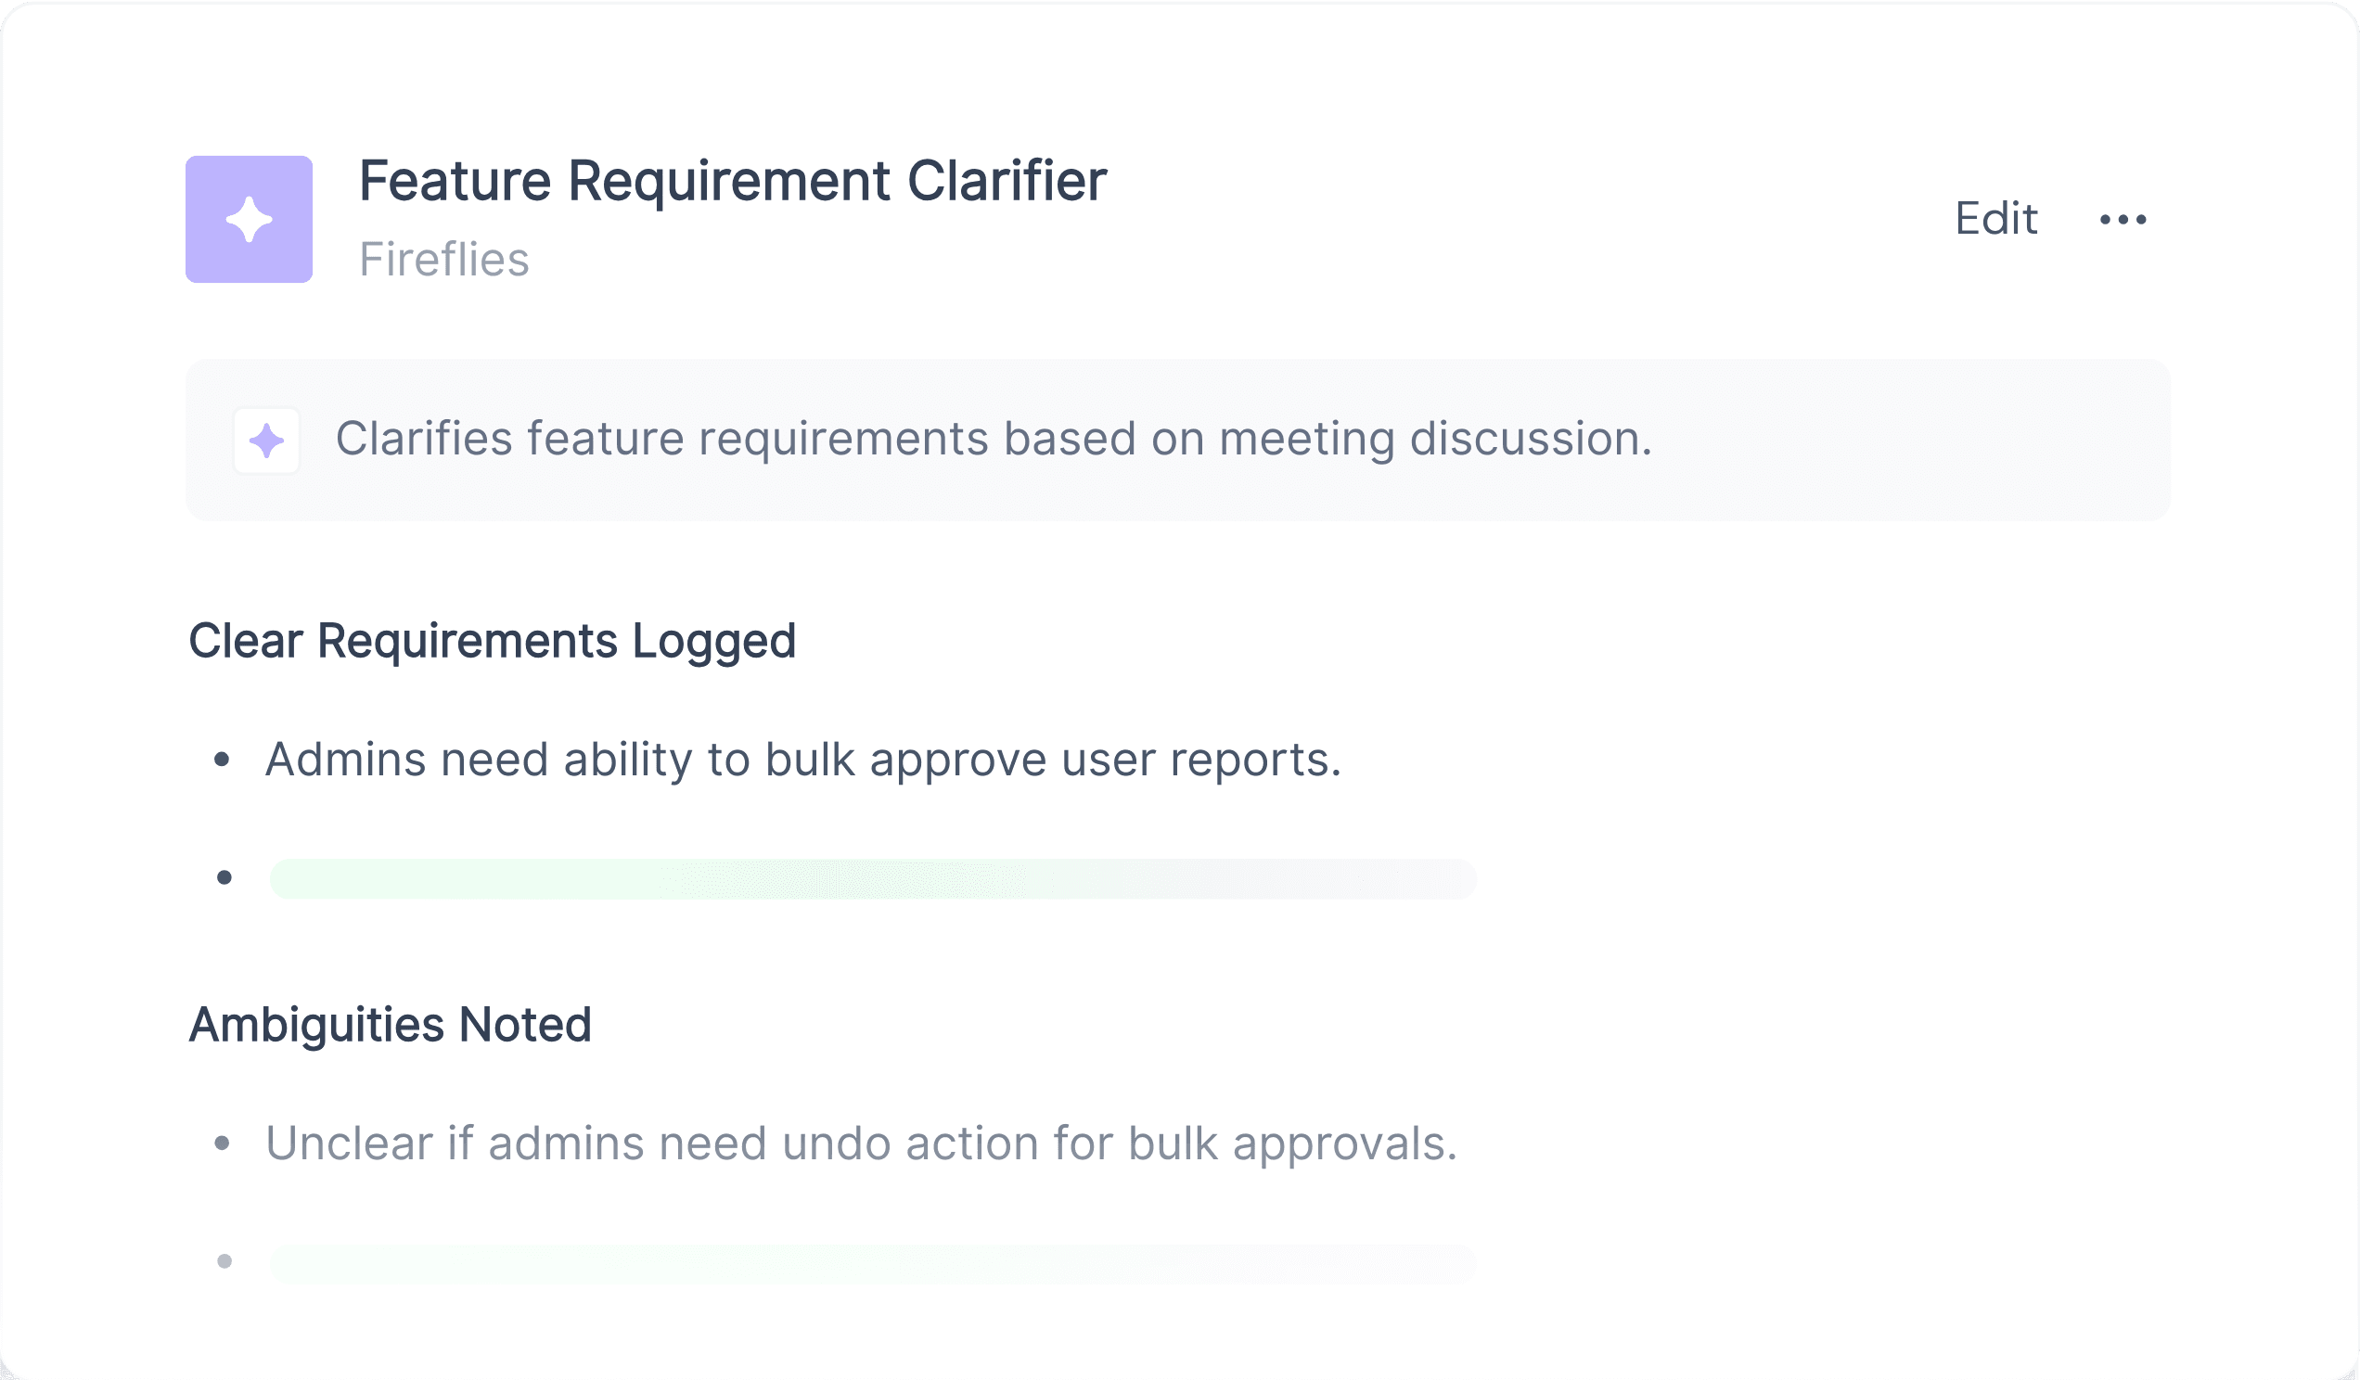Viewport: 2360px width, 1380px height.
Task: Click the green loading placeholder bar
Action: click(x=873, y=878)
